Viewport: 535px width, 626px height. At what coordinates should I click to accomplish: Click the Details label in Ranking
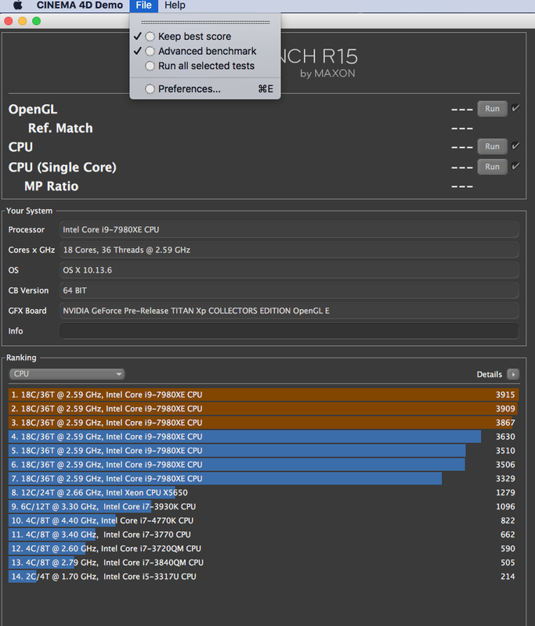(489, 375)
